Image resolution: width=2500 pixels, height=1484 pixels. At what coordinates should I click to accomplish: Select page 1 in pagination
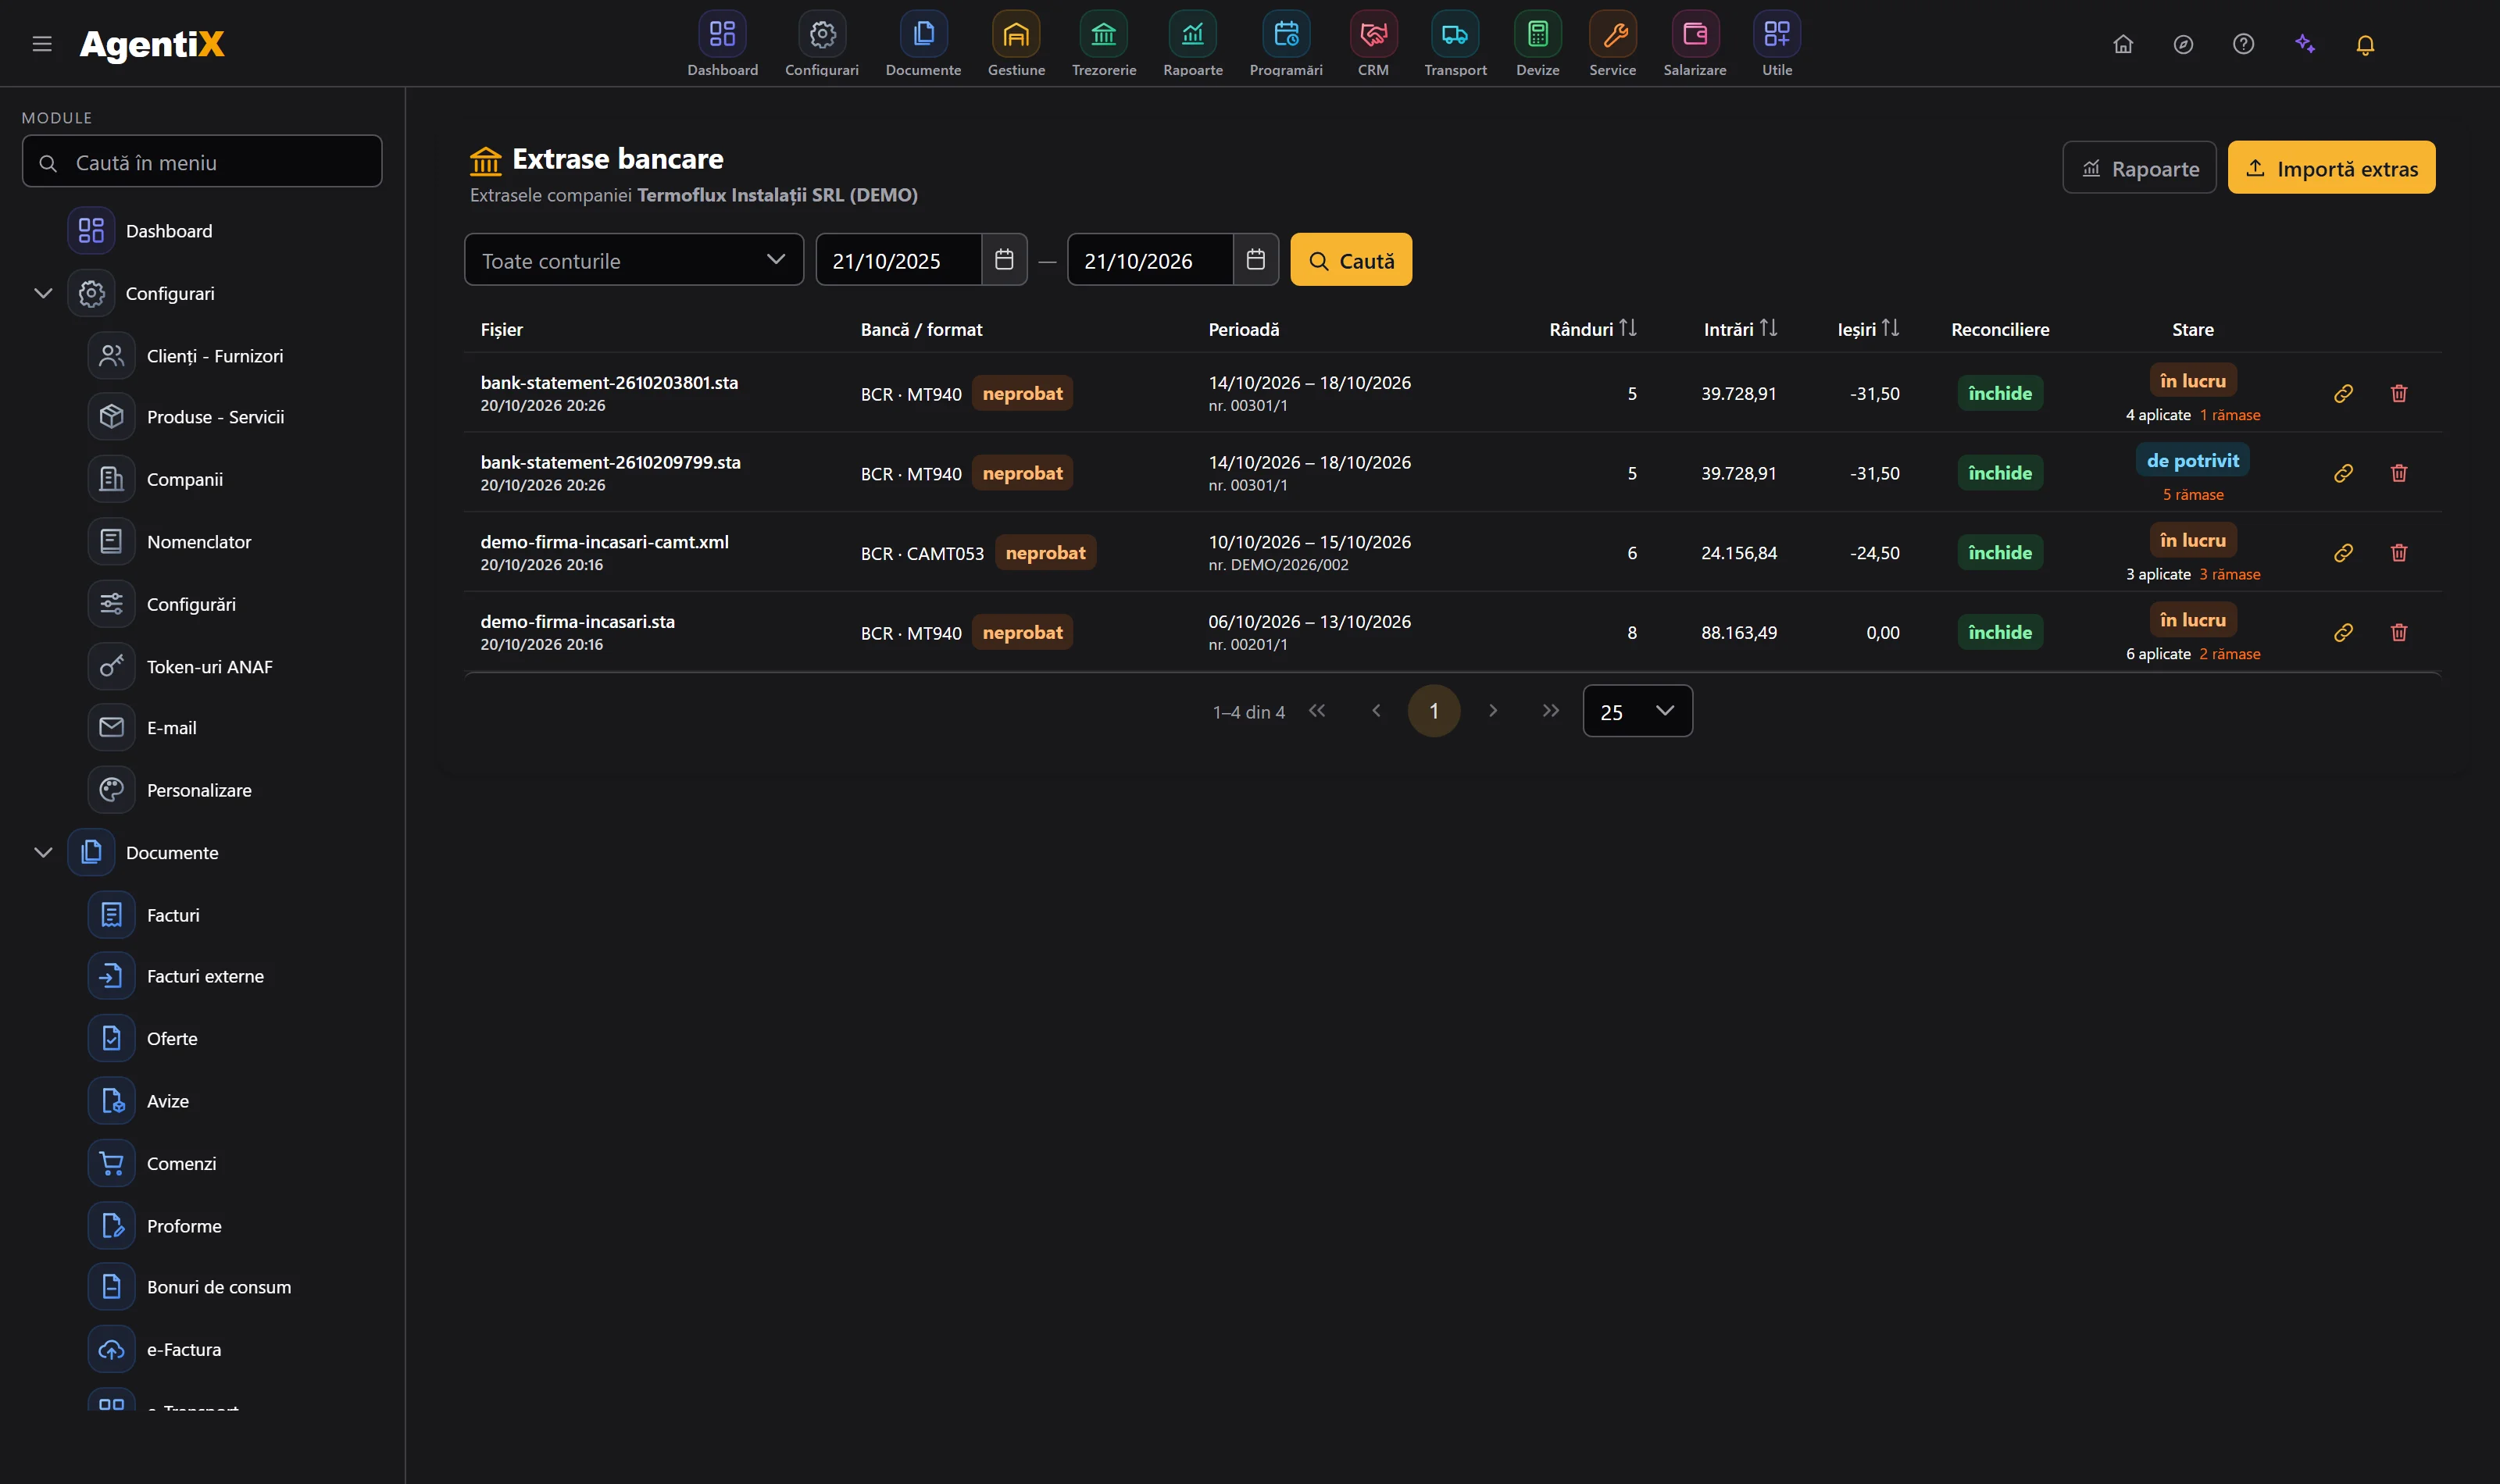click(1434, 711)
